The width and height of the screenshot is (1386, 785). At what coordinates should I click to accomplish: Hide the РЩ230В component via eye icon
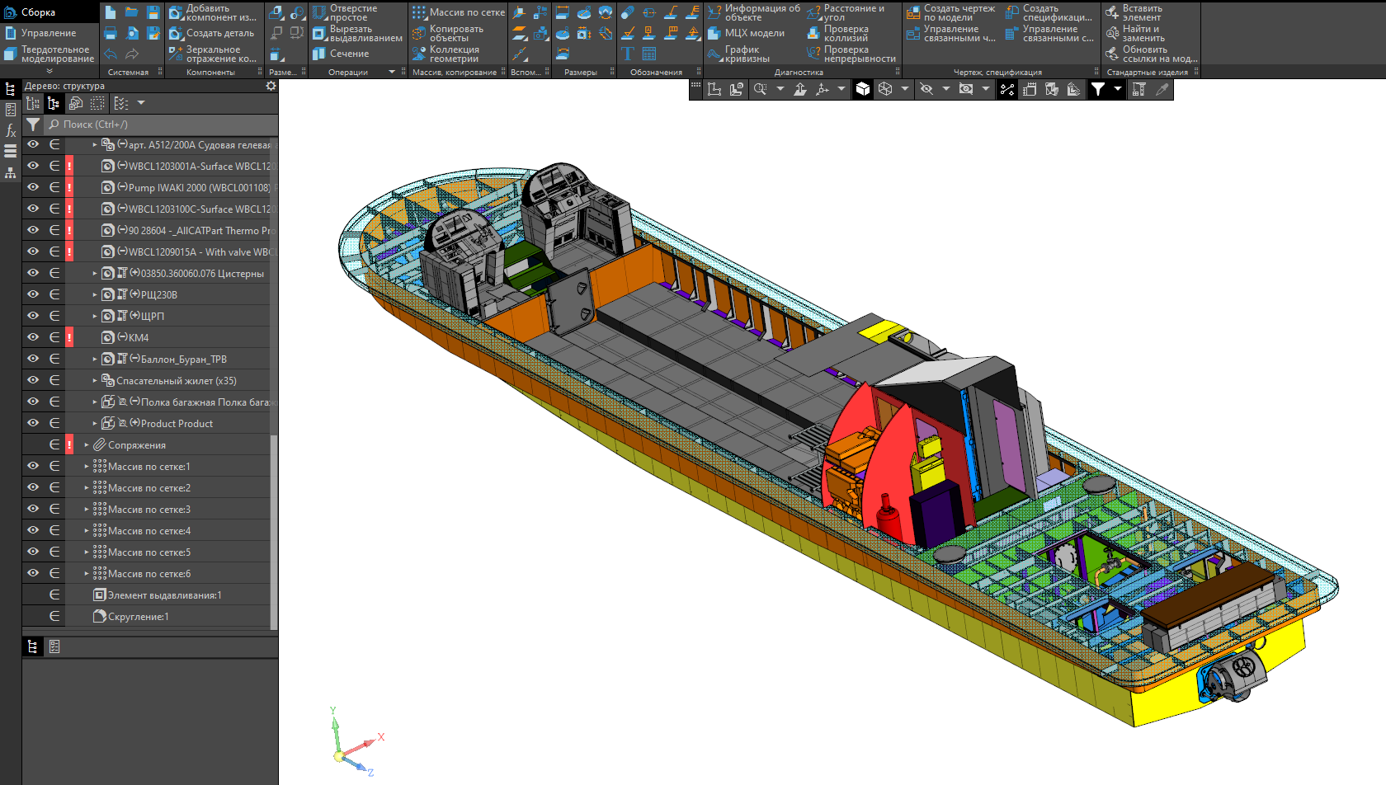33,294
